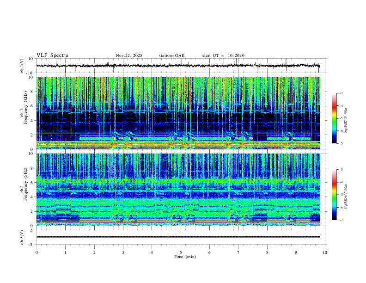Click the ch.2 spectrogram plot area

(x=178, y=190)
